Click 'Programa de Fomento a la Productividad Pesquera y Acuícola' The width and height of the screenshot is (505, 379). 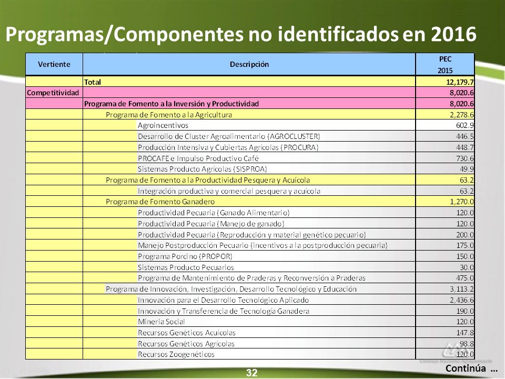pyautogui.click(x=208, y=180)
